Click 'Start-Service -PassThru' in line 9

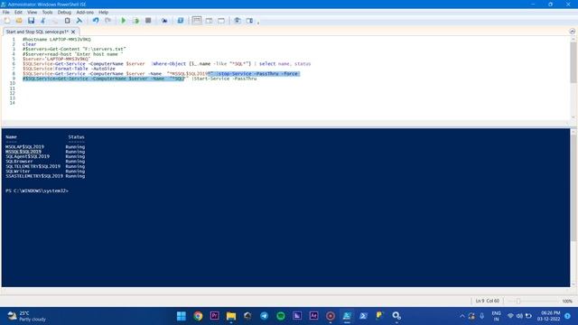pyautogui.click(x=225, y=79)
